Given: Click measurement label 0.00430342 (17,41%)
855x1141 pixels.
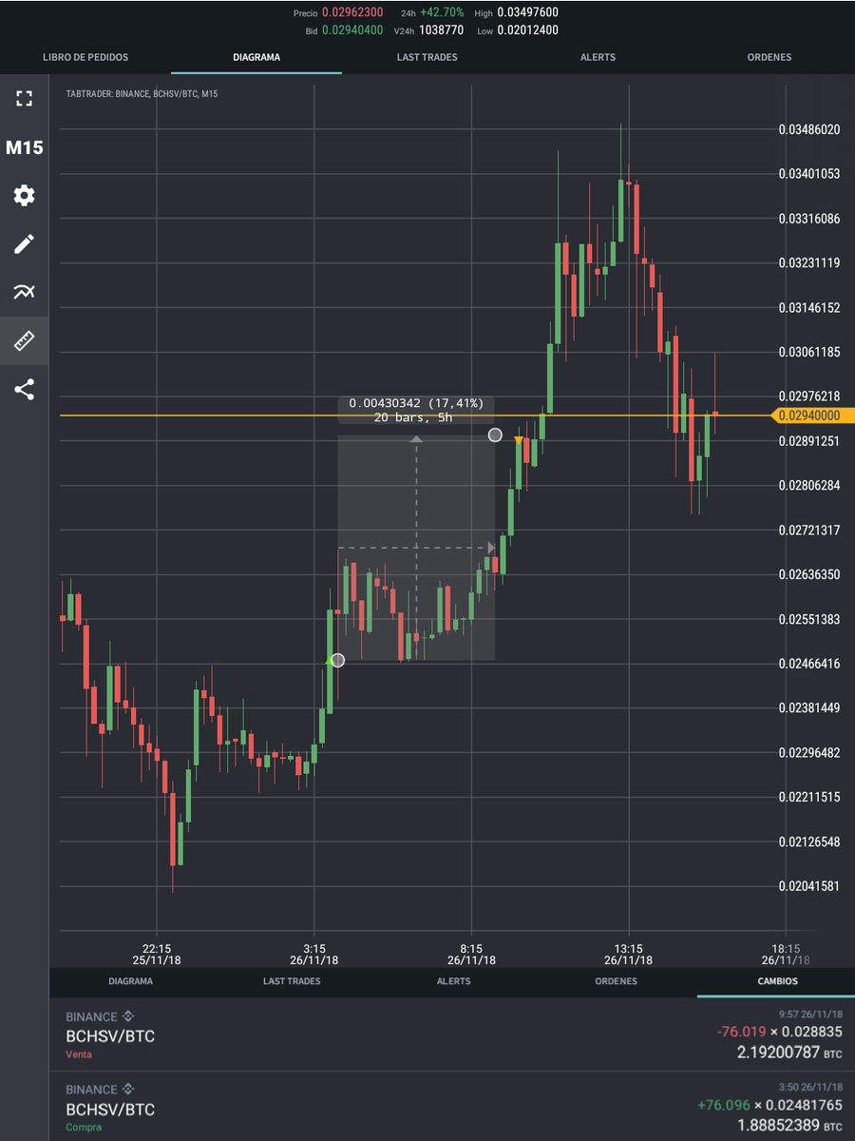Looking at the screenshot, I should click(416, 403).
